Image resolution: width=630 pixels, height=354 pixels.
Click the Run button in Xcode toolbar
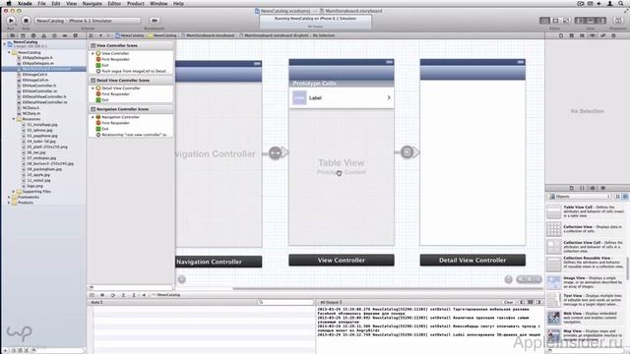(11, 21)
